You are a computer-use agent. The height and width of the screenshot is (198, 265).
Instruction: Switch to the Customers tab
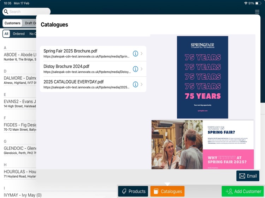[12, 23]
